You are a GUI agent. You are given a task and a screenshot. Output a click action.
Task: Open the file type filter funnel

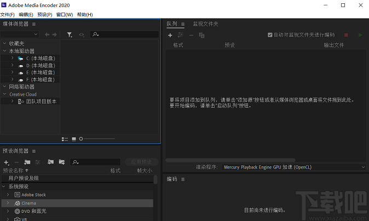(x=70, y=35)
